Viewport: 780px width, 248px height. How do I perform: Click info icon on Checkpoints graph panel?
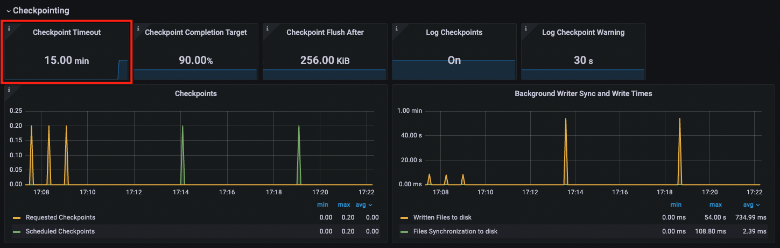[9, 89]
